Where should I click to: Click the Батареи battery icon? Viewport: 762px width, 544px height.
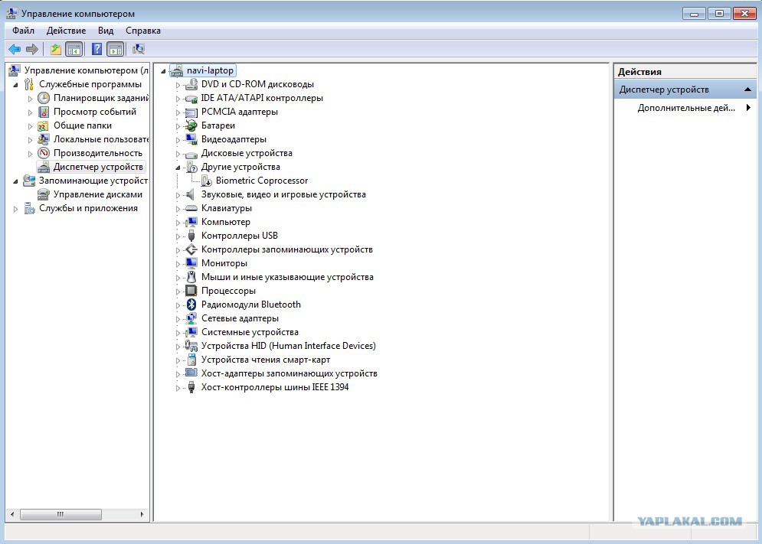pyautogui.click(x=191, y=125)
